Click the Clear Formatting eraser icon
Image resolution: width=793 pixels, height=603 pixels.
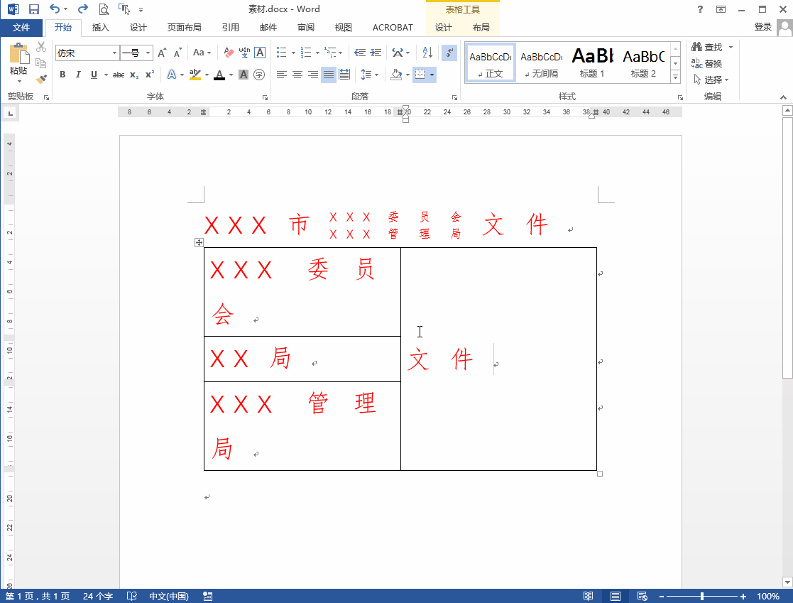point(228,53)
